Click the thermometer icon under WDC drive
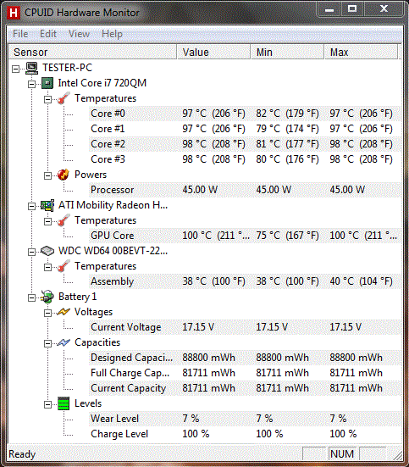Screen dimensions: 409x467 tap(64, 266)
